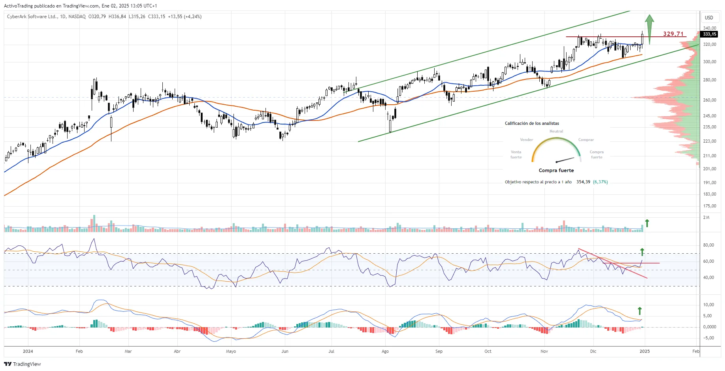Click the Vender label on the gauge

pyautogui.click(x=526, y=140)
